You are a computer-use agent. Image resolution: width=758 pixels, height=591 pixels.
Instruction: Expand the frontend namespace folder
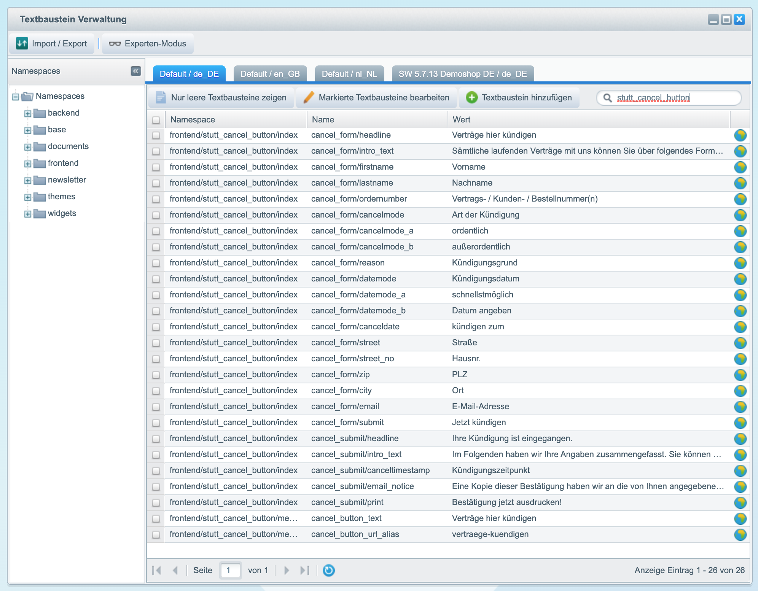(28, 164)
